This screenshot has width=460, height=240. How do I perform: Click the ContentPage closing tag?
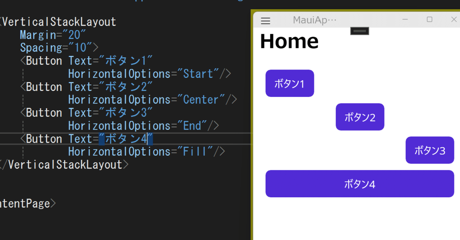point(27,203)
